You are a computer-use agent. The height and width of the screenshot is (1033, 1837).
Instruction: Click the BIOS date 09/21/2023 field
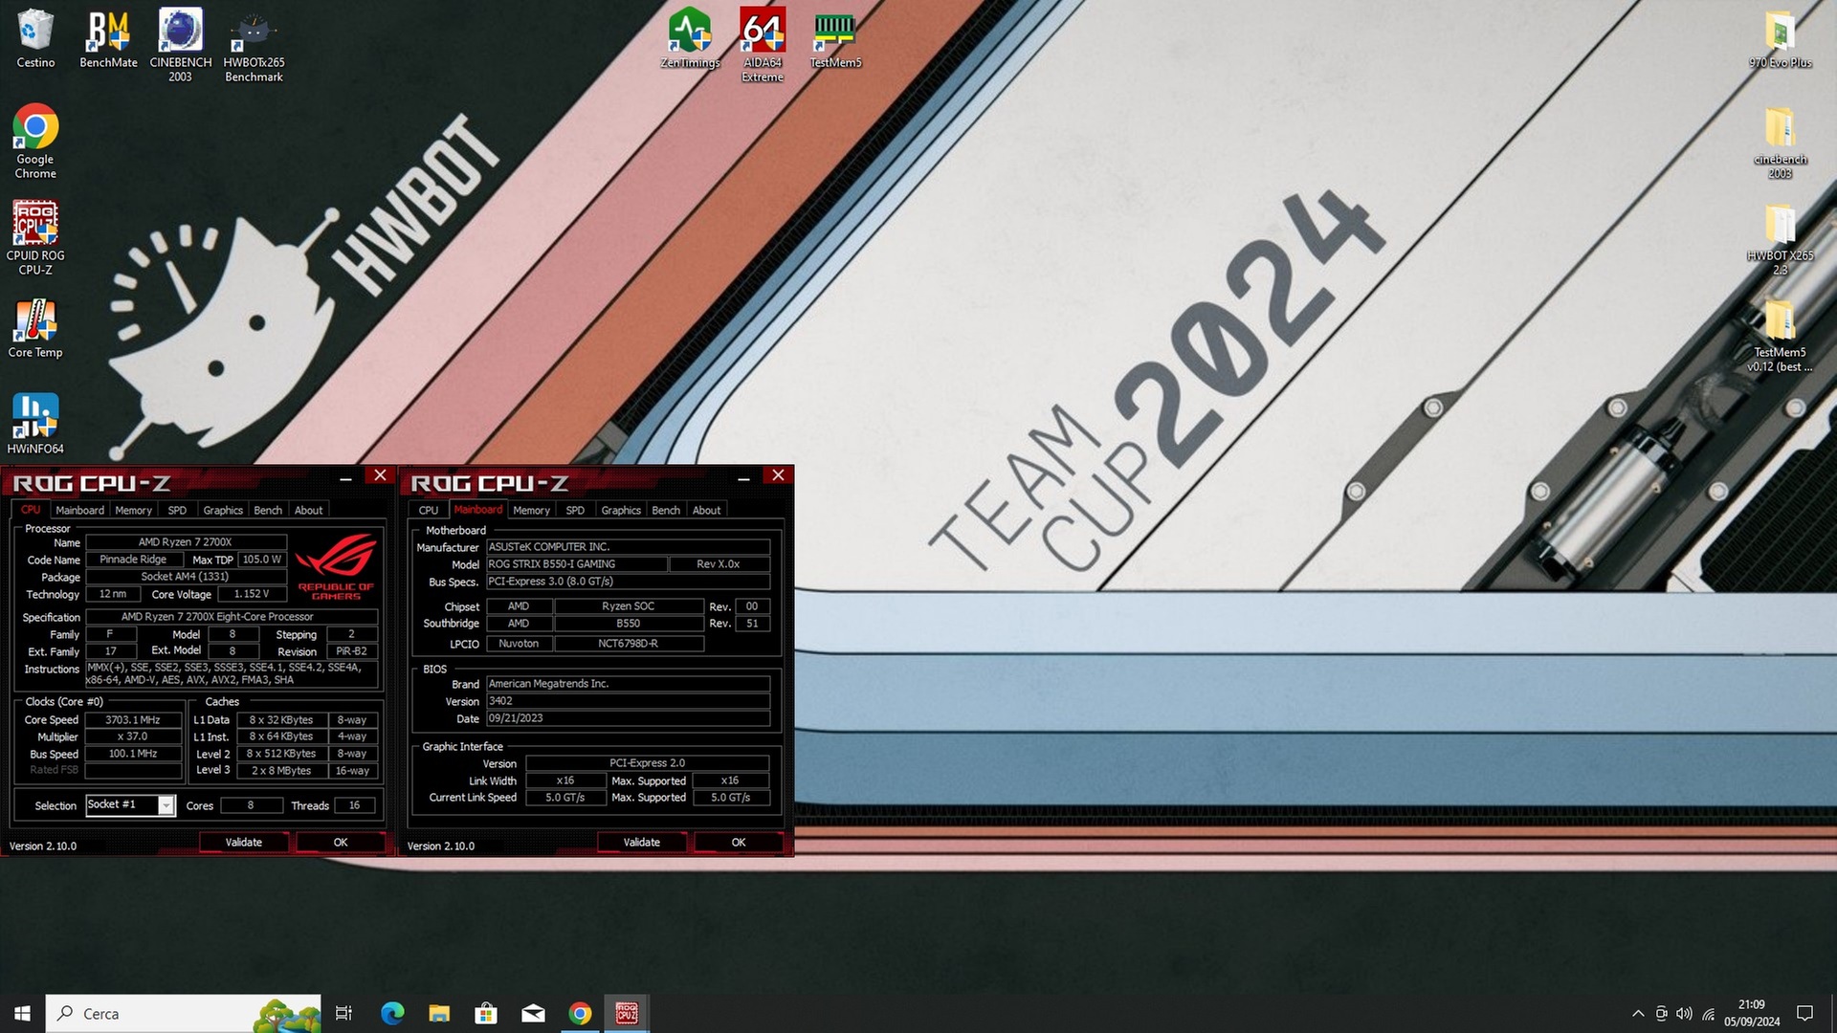[x=628, y=718]
